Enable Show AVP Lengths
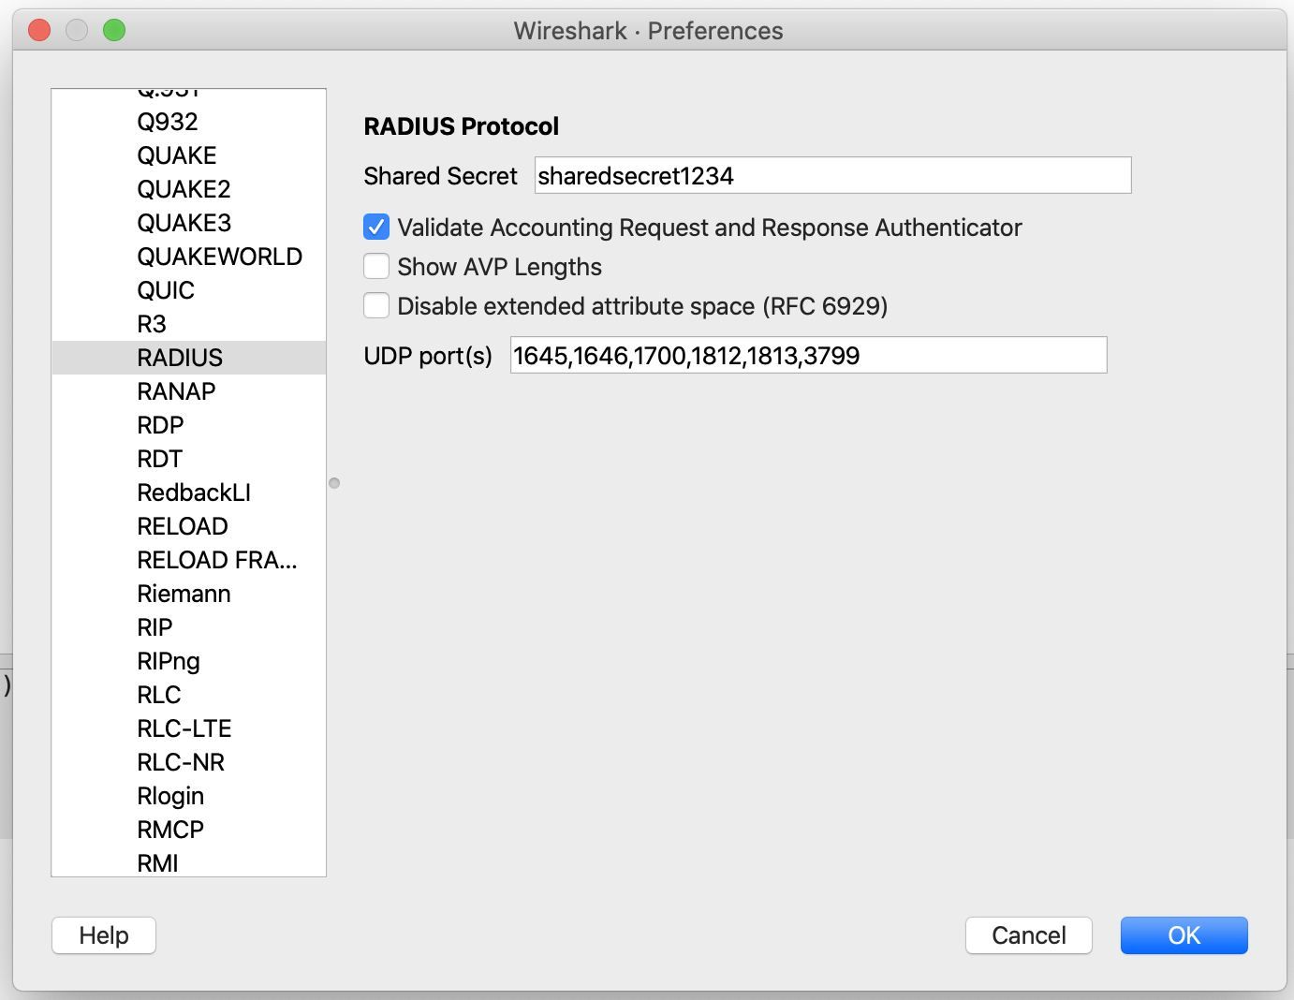 375,266
